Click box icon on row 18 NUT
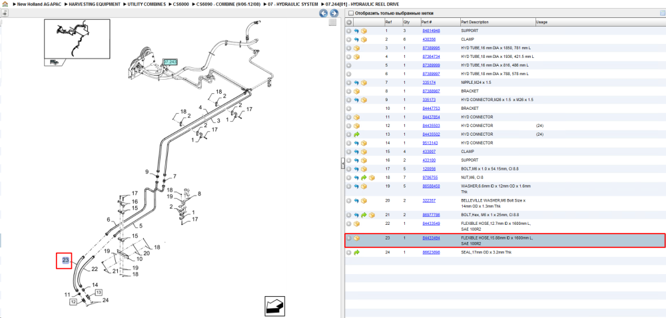666x318 pixels. click(x=372, y=178)
